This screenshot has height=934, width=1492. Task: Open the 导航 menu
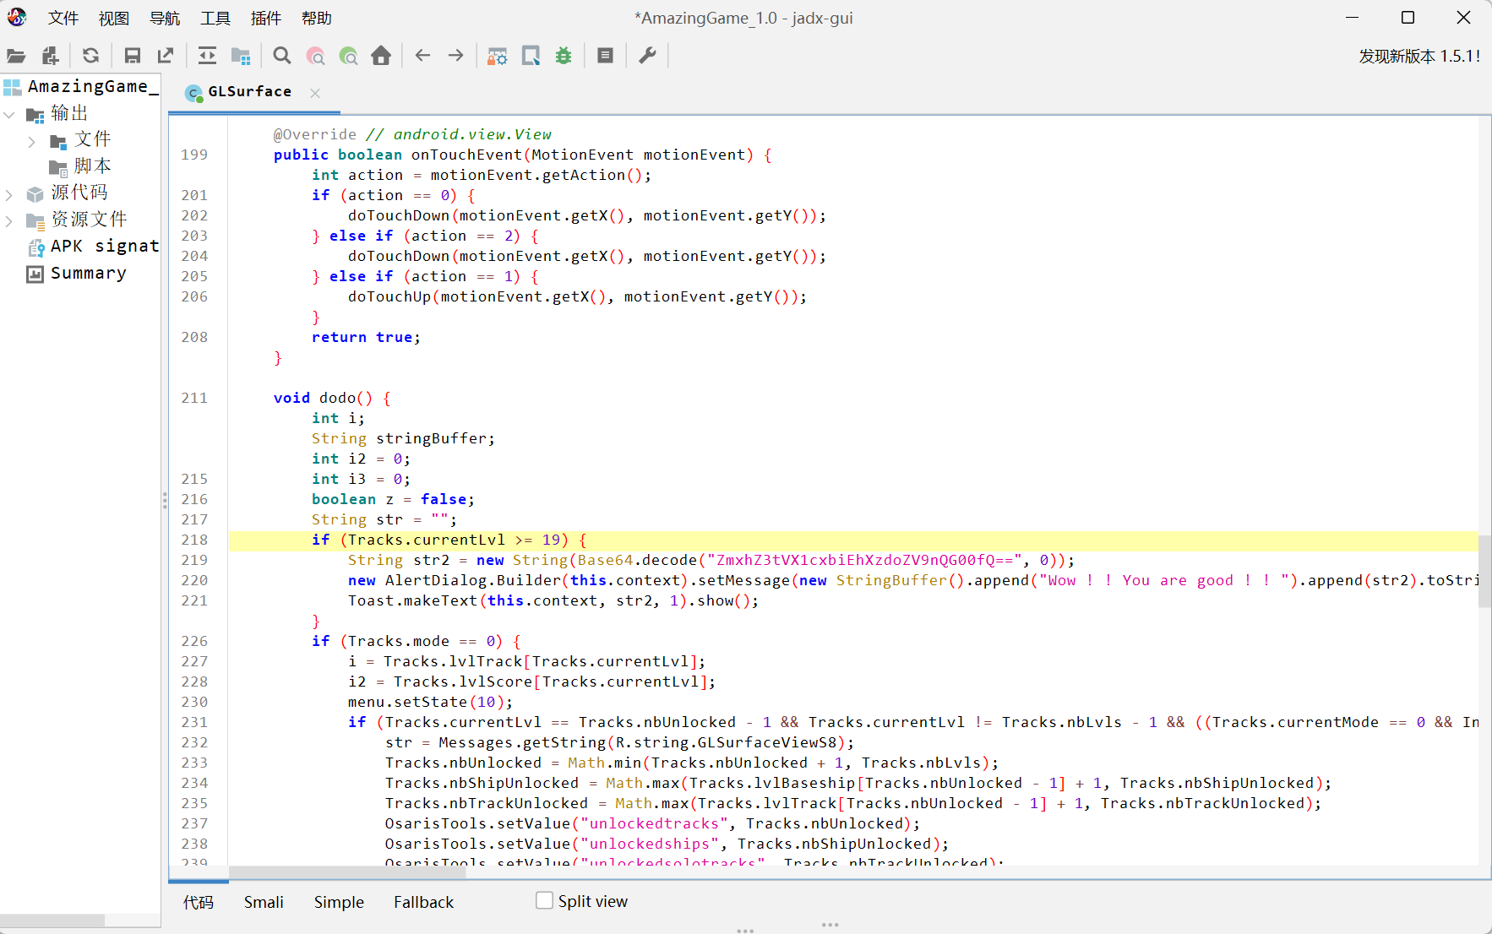point(165,18)
